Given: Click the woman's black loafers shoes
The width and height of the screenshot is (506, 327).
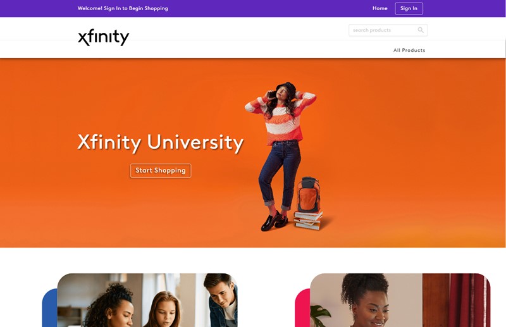Looking at the screenshot, I should [275, 221].
